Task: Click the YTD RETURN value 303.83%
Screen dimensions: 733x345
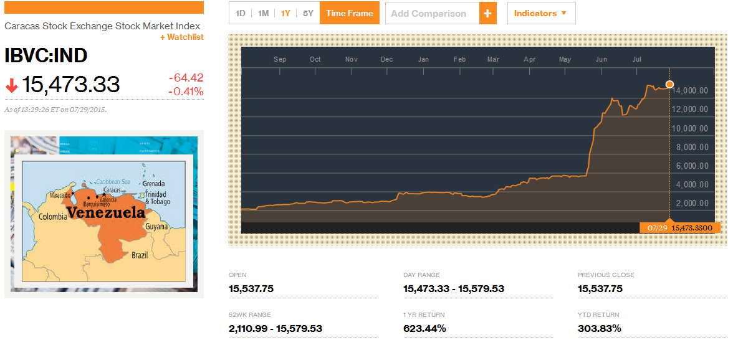Action: [600, 329]
